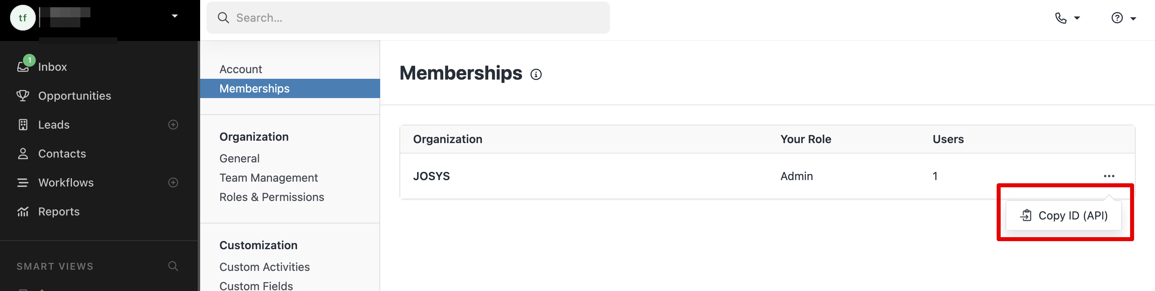The width and height of the screenshot is (1155, 291).
Task: Open the help question mark dropdown
Action: pos(1123,18)
